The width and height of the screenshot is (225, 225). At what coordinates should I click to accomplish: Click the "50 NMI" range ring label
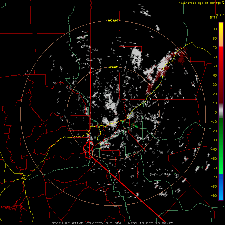(113, 67)
